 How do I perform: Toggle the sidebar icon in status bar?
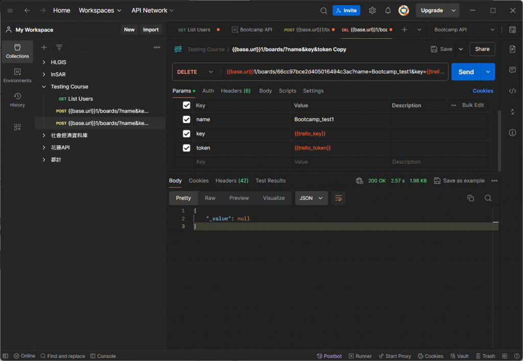(x=6, y=356)
